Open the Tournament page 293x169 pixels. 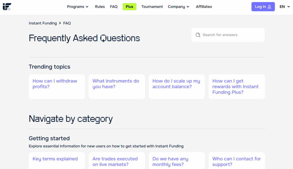[x=152, y=7]
